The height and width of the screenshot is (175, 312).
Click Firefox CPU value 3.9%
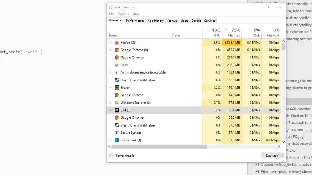tap(217, 42)
